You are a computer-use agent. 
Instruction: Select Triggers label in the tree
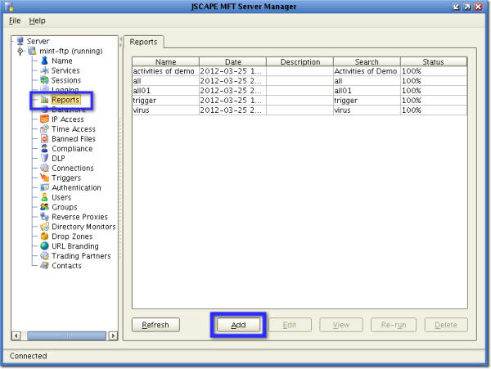(x=66, y=178)
